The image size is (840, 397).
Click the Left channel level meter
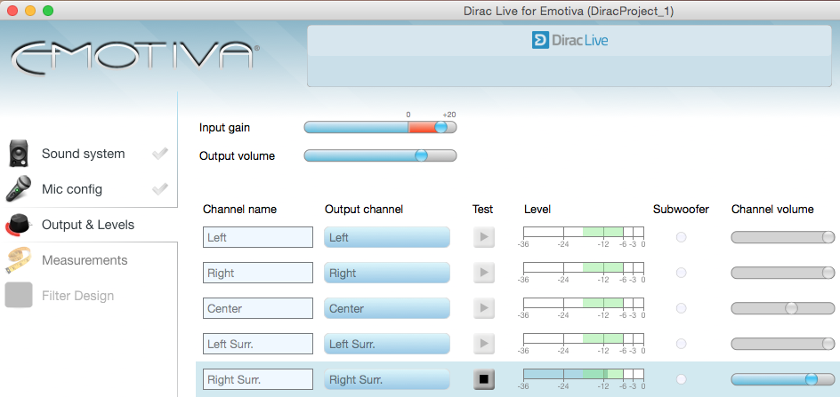(x=584, y=232)
